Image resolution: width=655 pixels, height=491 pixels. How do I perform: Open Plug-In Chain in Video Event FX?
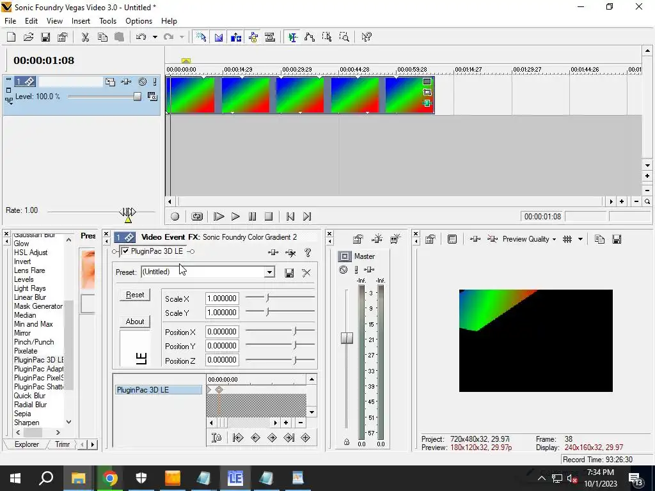(x=273, y=252)
